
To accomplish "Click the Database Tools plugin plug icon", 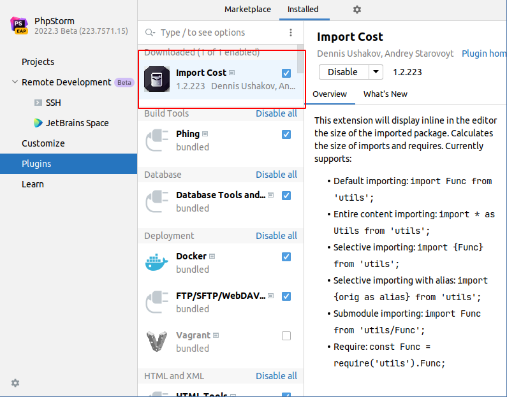I will click(x=157, y=201).
